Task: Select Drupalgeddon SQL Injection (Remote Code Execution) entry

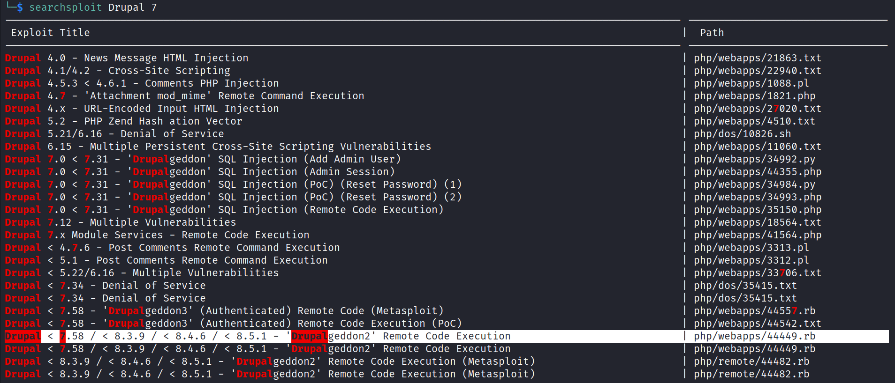Action: [224, 210]
